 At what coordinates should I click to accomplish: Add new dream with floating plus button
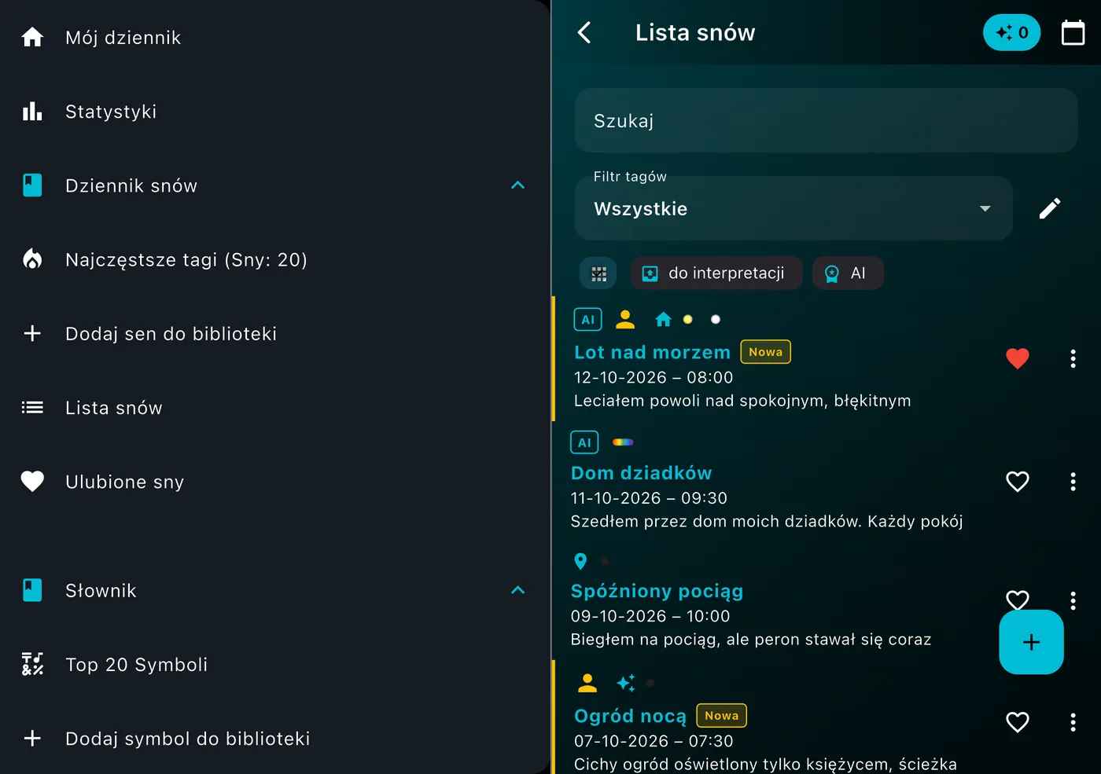[x=1031, y=642]
